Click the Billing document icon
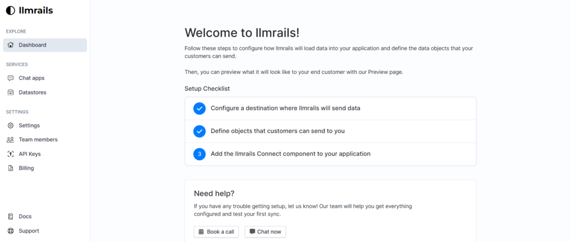Image resolution: width=571 pixels, height=242 pixels. [x=11, y=168]
